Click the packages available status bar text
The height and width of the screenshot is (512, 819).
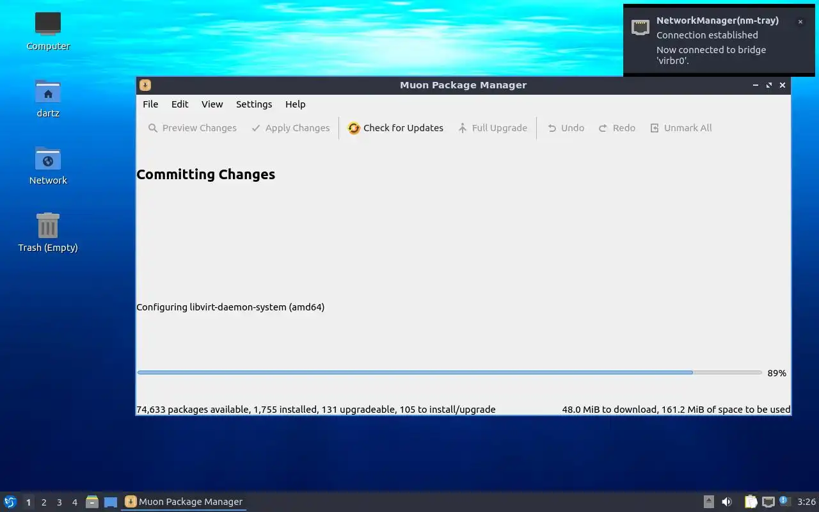316,410
